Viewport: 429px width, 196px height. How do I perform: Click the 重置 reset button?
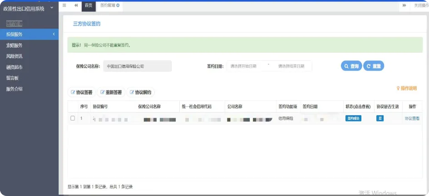(374, 66)
